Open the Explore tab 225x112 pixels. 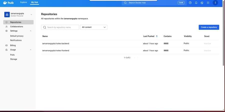[x=23, y=2]
